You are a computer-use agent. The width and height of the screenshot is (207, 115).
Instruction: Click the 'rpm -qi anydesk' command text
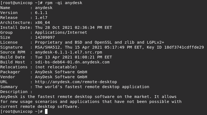click(64, 3)
